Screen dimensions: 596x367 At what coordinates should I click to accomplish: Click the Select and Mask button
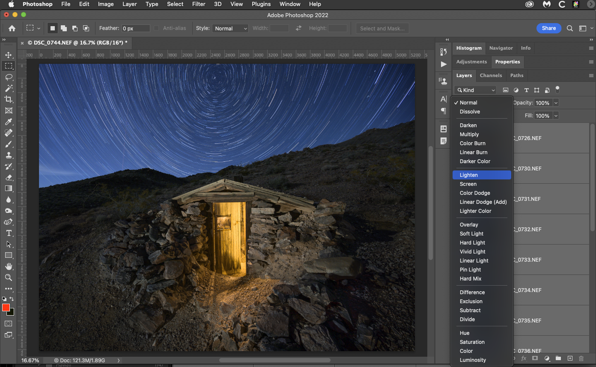[x=382, y=28]
